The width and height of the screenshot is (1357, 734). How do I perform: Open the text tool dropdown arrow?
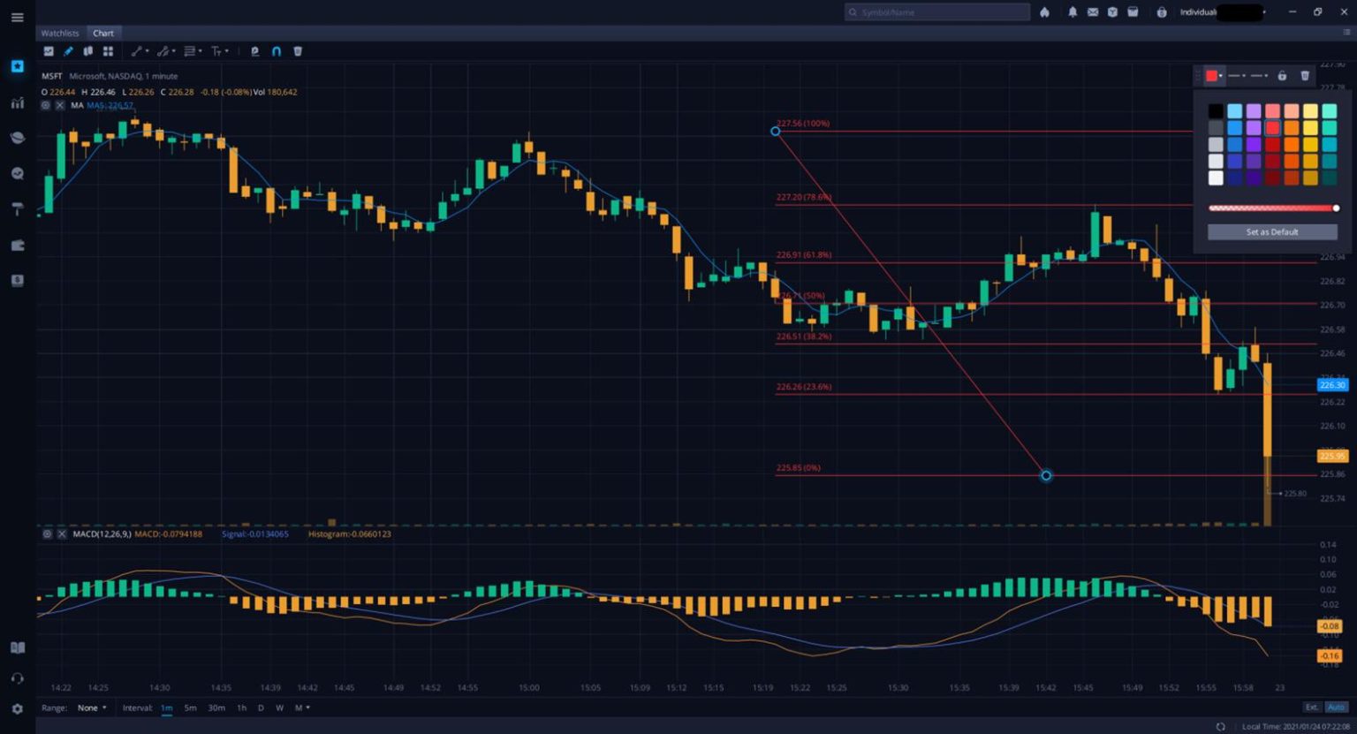click(228, 51)
